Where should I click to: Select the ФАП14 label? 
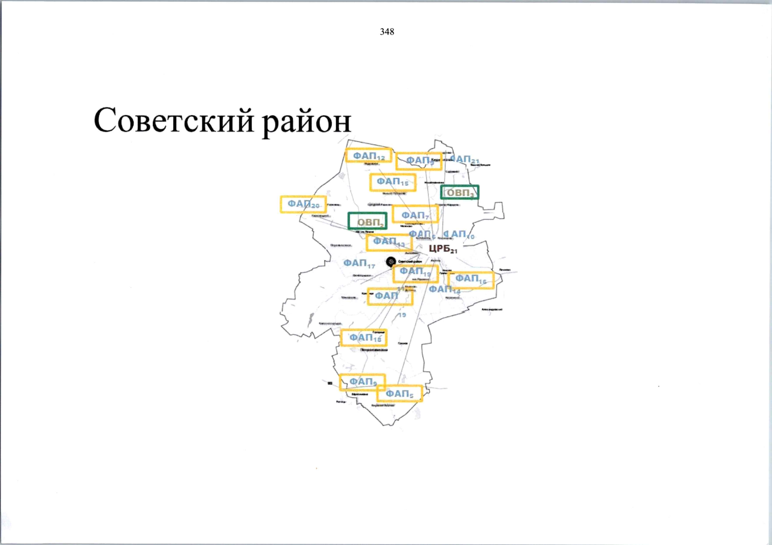(x=444, y=289)
